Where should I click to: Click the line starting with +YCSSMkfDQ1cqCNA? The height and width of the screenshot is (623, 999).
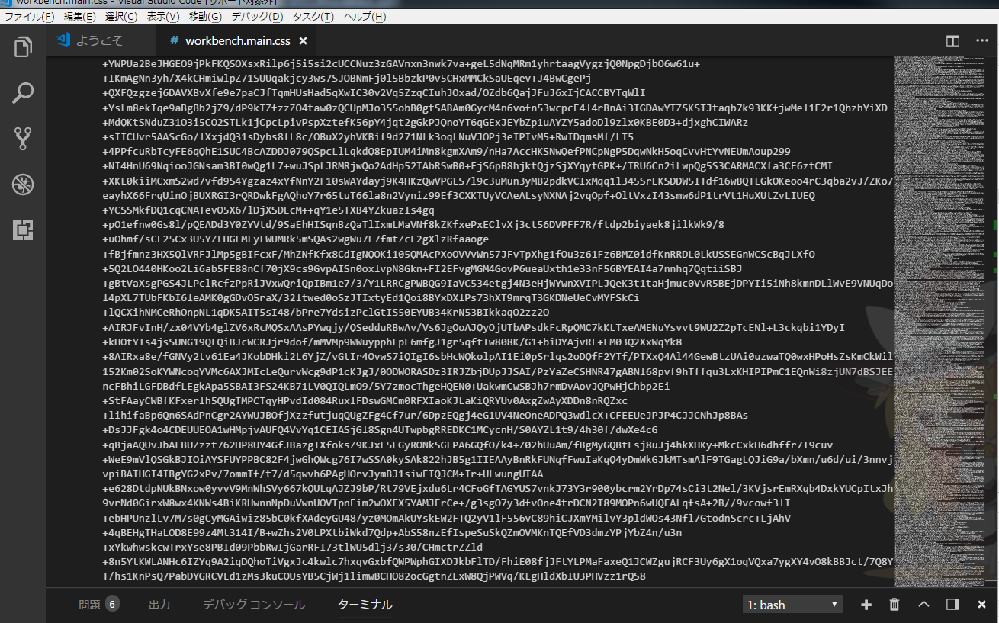coord(268,210)
